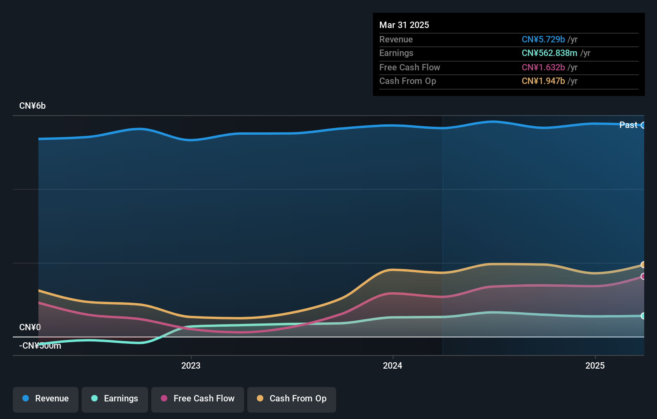Image resolution: width=657 pixels, height=419 pixels.
Task: Toggle the Revenue legend button
Action: coord(46,399)
